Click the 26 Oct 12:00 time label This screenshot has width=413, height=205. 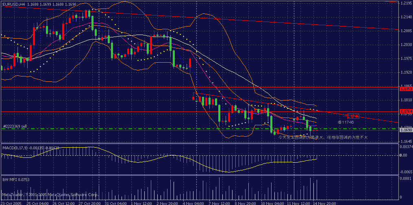pos(63,203)
